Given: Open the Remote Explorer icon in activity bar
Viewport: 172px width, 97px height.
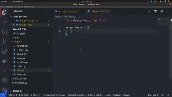Looking at the screenshot, I should [x=4, y=32].
